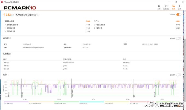
Task: Click the web browsing score 7 093
Action: tap(88, 31)
